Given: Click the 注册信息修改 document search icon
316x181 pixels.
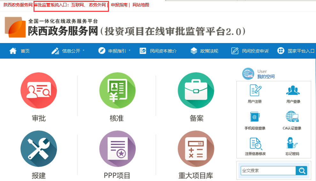Looking at the screenshot, I should (x=256, y=144).
